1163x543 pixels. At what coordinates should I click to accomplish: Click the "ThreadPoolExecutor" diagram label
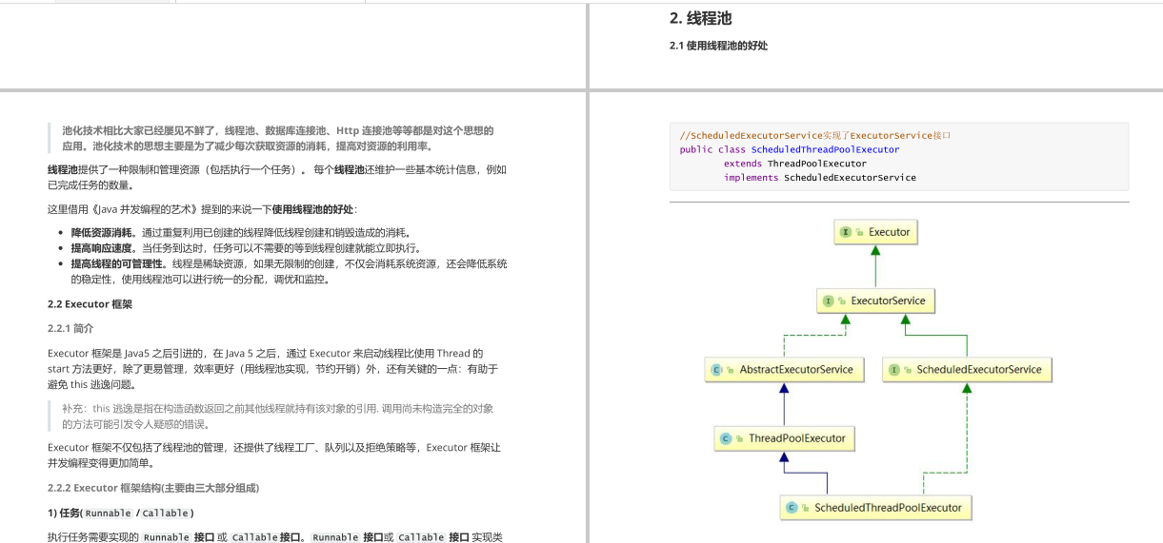(797, 438)
